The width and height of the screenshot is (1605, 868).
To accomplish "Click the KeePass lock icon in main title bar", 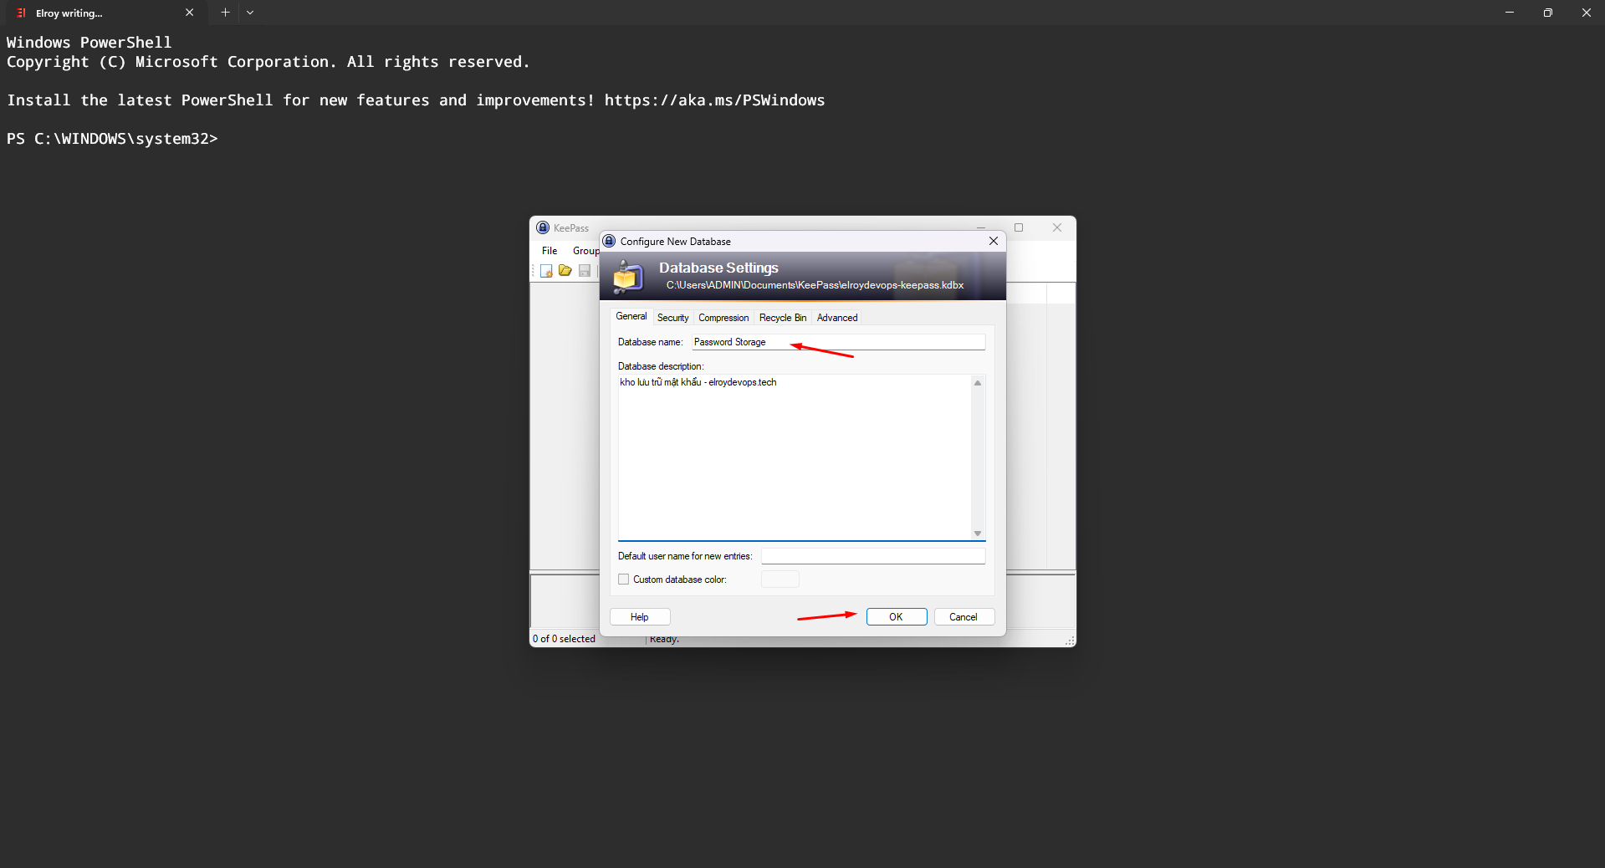I will (543, 227).
